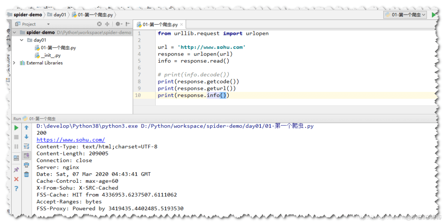Click the Print console output icon

tap(26, 165)
